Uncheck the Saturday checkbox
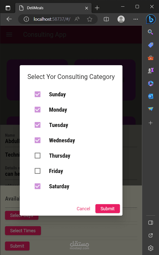The width and height of the screenshot is (159, 255). pyautogui.click(x=37, y=186)
